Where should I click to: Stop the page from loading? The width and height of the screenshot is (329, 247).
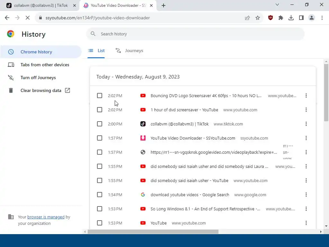[28, 18]
